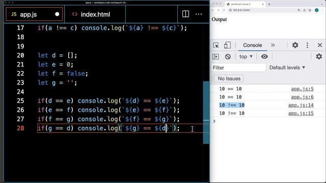This screenshot has width=326, height=183.
Task: Show more DevTools tabs chevron
Action: pos(273,45)
